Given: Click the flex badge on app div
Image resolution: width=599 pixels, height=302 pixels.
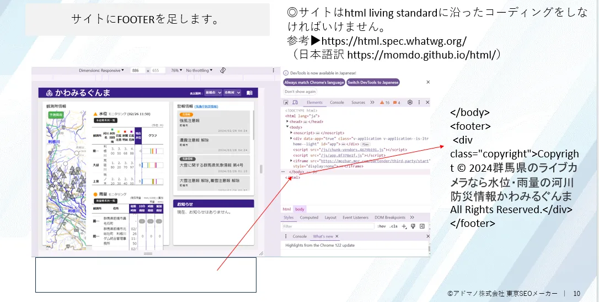Looking at the screenshot, I should click(365, 144).
